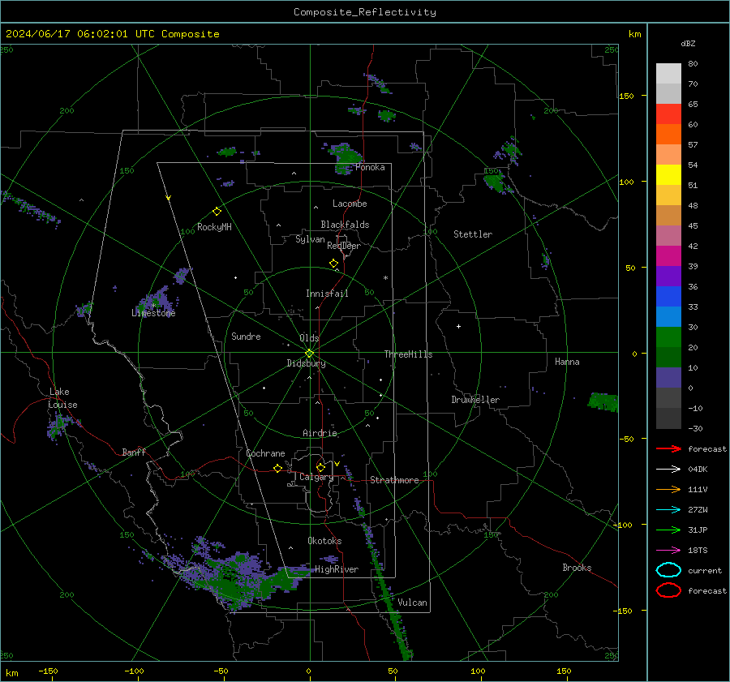The width and height of the screenshot is (730, 682).
Task: Click the red forecast arrow legend icon
Action: click(x=668, y=448)
